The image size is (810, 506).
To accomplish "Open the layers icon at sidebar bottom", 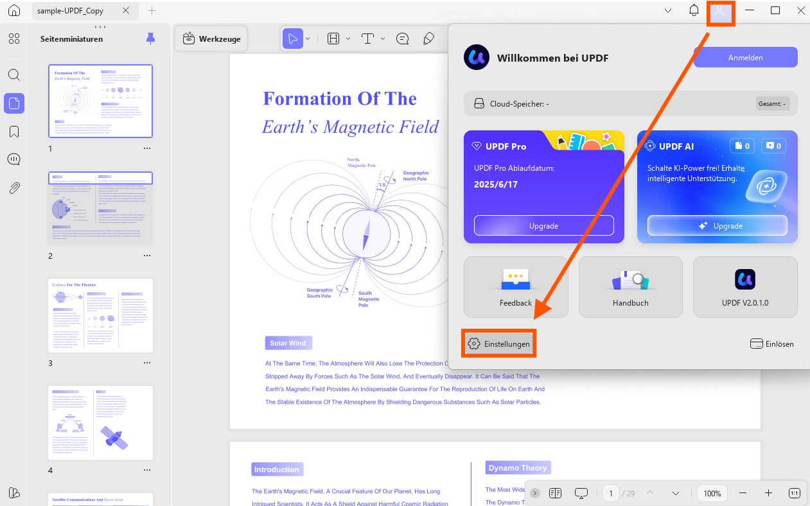I will [14, 493].
